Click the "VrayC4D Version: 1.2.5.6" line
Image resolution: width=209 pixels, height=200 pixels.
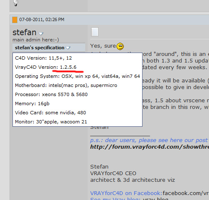point(46,67)
